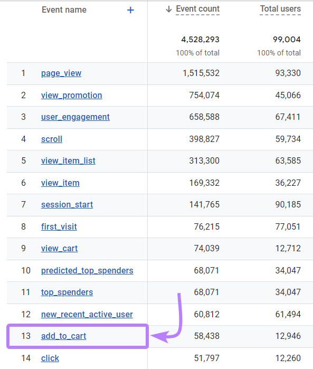Open the click event link

point(50,358)
